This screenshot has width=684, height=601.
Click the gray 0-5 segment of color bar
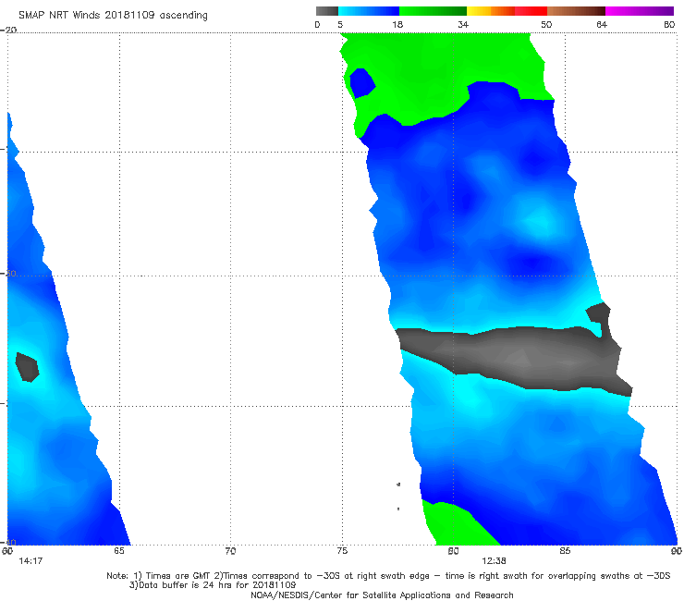click(x=327, y=11)
